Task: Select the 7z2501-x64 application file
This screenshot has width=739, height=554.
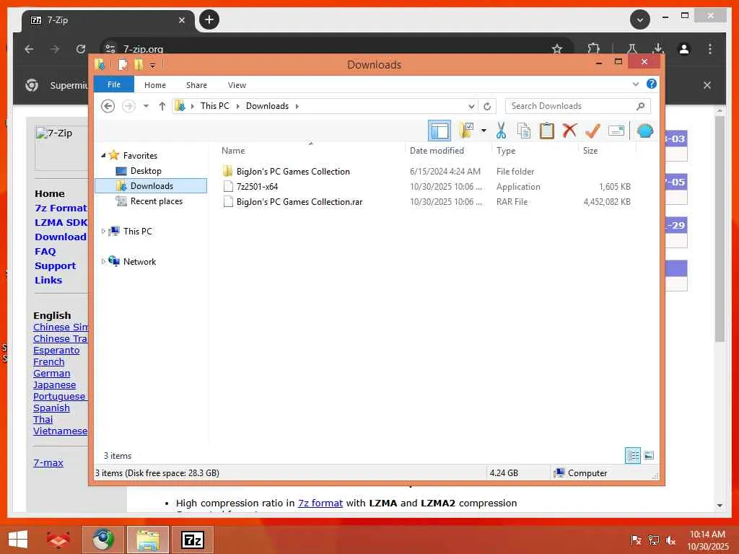Action: [x=257, y=187]
